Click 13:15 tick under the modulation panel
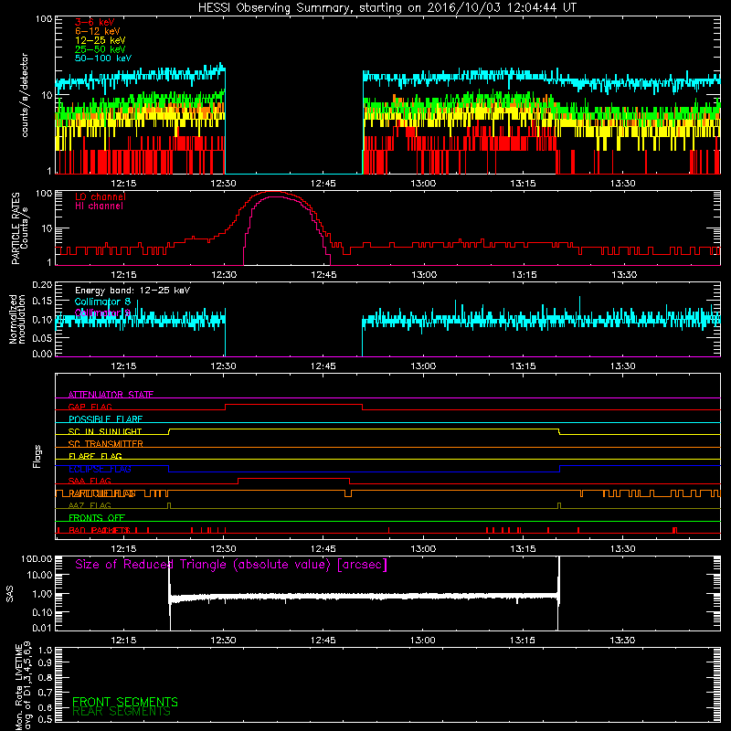 [523, 366]
